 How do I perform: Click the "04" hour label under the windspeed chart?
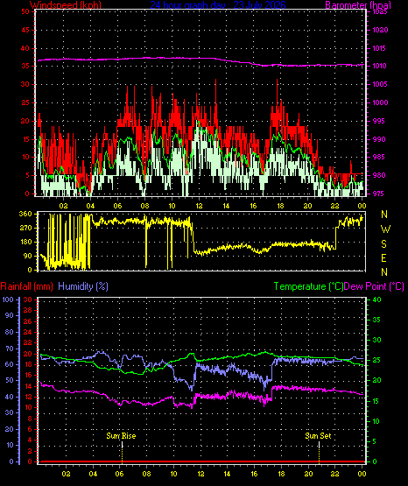click(x=90, y=206)
